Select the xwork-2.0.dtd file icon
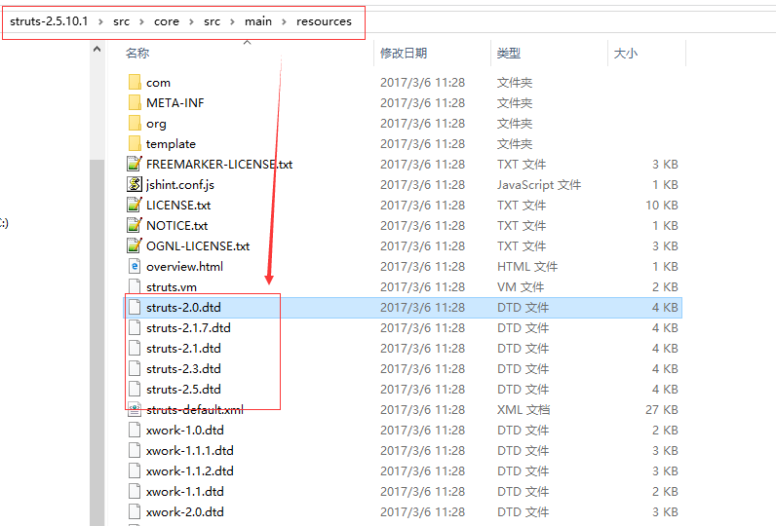Image resolution: width=776 pixels, height=526 pixels. pos(135,512)
